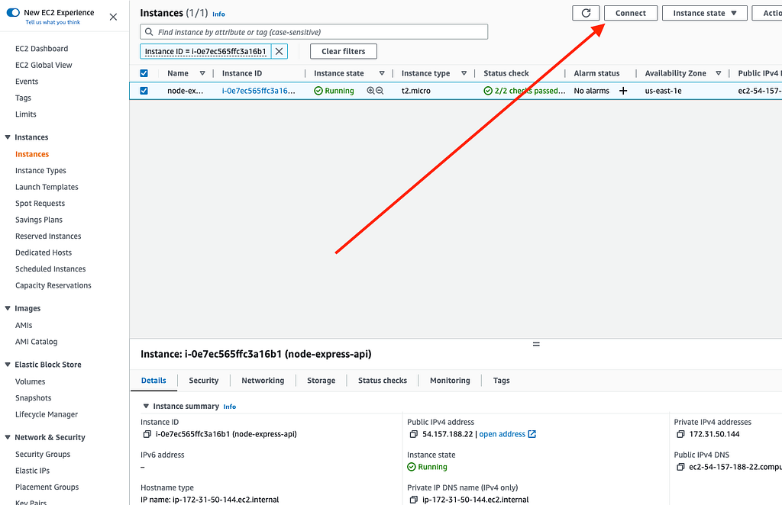Switch to the Monitoring tab
782x505 pixels.
point(450,380)
